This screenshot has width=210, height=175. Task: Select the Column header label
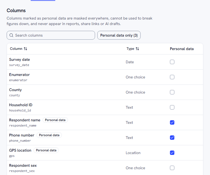click(x=16, y=49)
